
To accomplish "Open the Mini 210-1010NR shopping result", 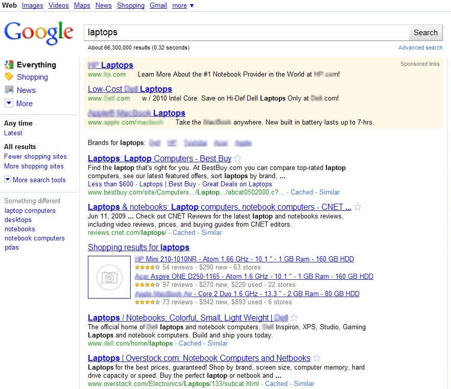I will 244,259.
